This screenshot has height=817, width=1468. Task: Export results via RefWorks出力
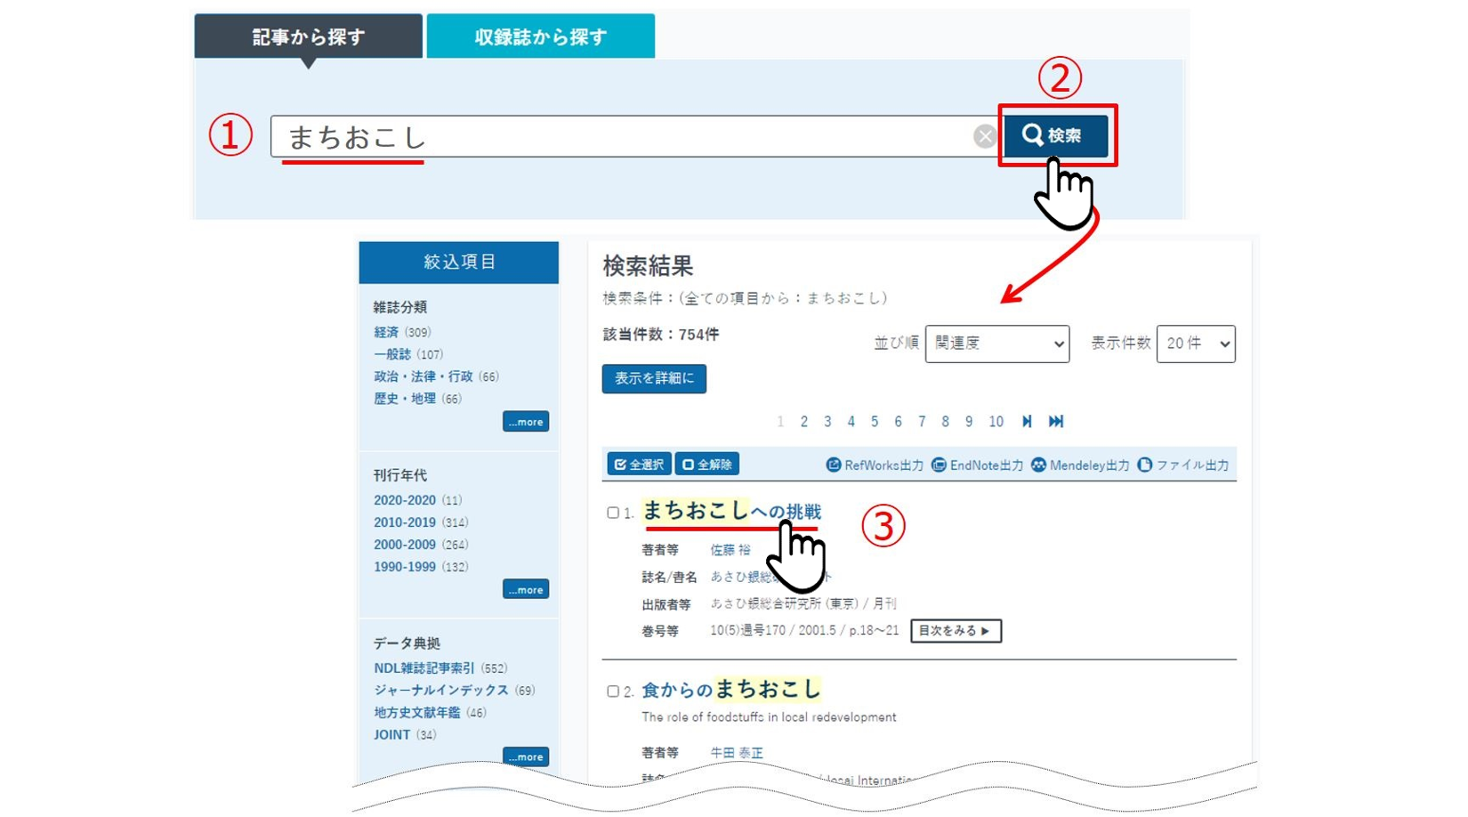[x=875, y=465]
